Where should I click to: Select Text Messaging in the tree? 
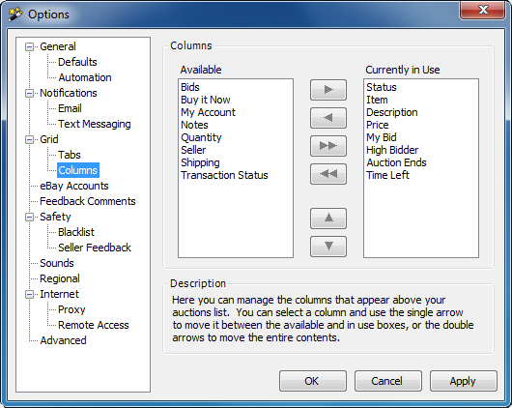click(x=95, y=124)
